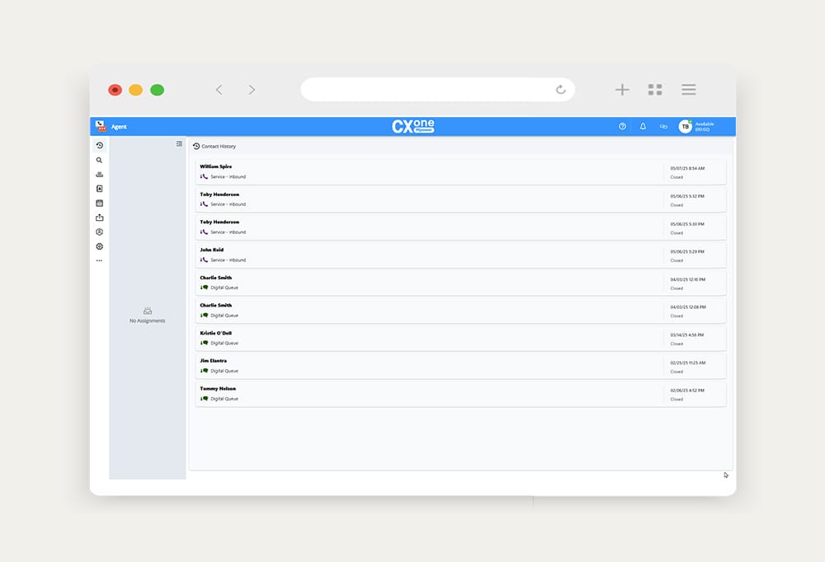
Task: Reload the page in browser
Action: coord(561,90)
